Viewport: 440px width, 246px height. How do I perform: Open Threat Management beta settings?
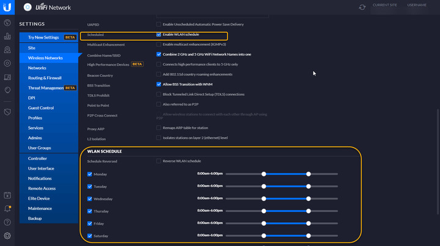click(x=49, y=88)
